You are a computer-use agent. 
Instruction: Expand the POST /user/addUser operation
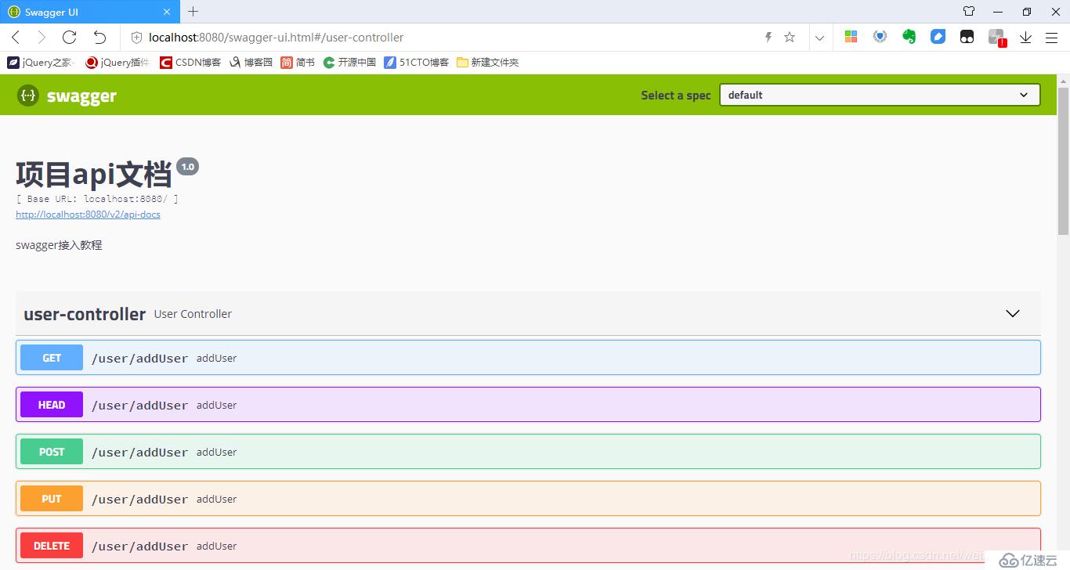(528, 452)
